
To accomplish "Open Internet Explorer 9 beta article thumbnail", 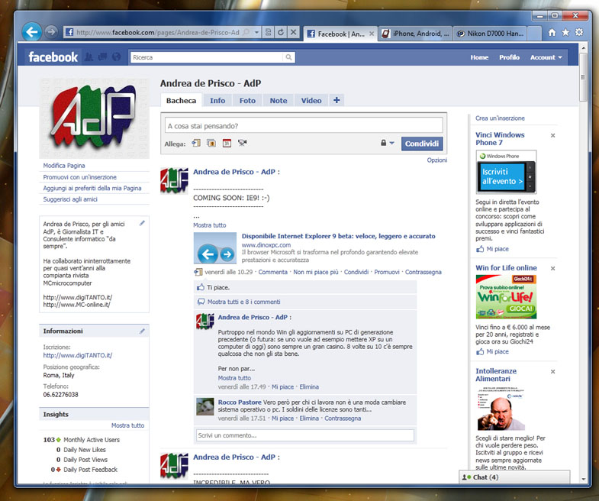I will [215, 248].
